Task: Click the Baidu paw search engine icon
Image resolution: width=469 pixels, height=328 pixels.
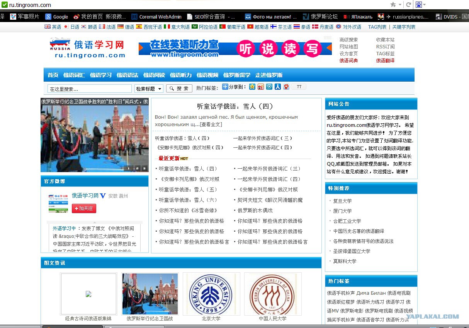Action: click(x=418, y=5)
